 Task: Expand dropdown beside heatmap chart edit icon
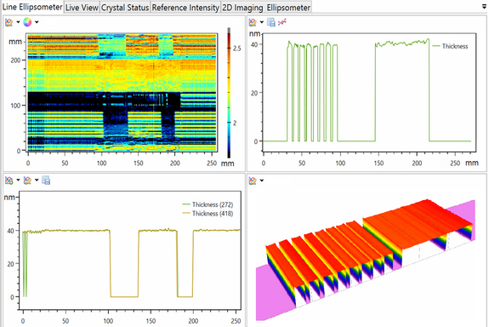tap(18, 22)
